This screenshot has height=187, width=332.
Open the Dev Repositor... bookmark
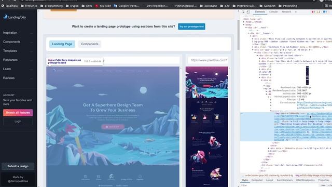155,6
